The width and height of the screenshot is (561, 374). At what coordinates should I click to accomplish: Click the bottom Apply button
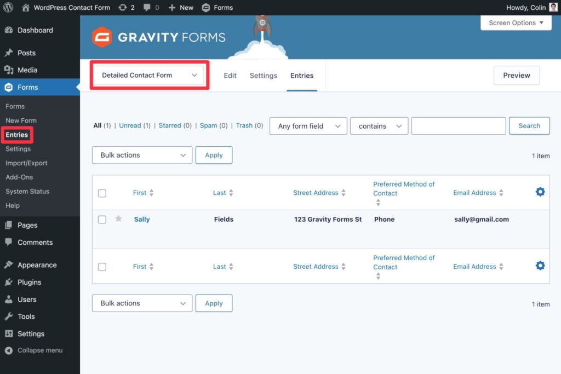pyautogui.click(x=214, y=303)
